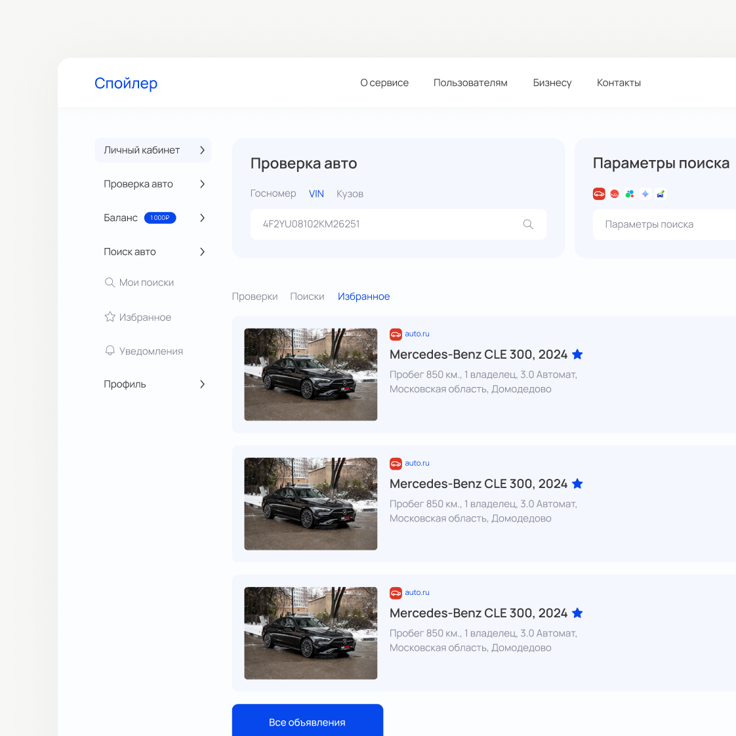Expand the Профиль chevron
The image size is (736, 736).
[x=202, y=384]
